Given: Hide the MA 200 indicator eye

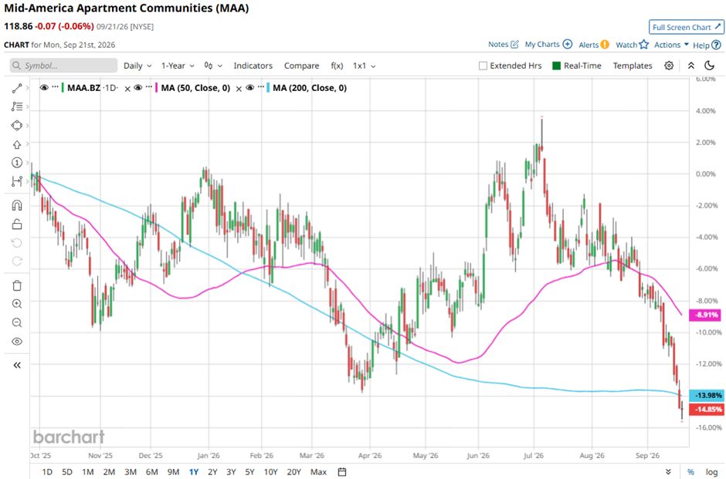Looking at the screenshot, I should [x=250, y=88].
